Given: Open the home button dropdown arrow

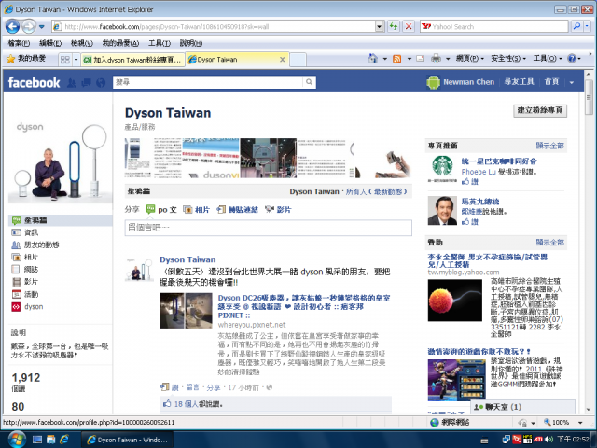Looking at the screenshot, I should tap(385, 59).
